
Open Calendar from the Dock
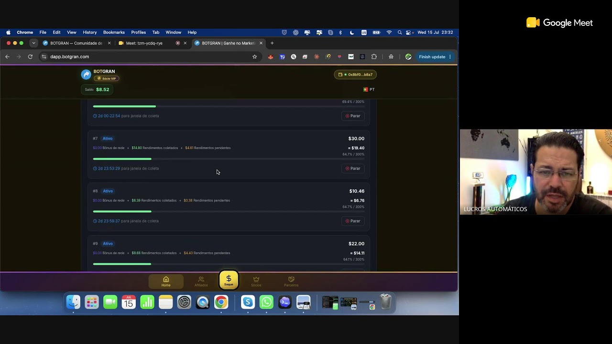[x=129, y=302]
